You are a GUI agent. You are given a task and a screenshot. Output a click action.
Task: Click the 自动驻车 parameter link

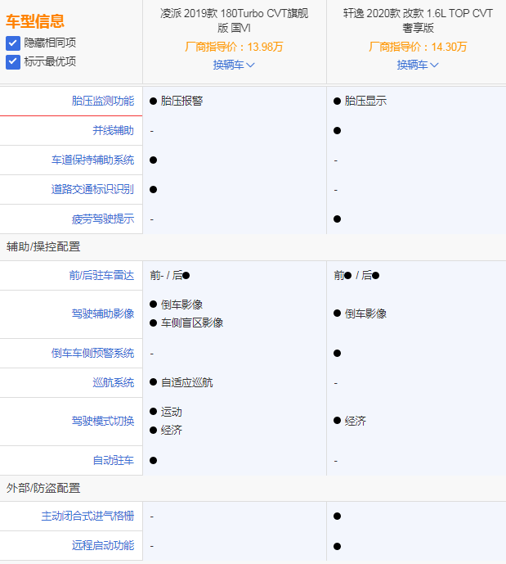click(113, 461)
